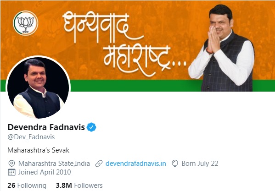Open the devendrafadnavis.in website link
Image resolution: width=275 pixels, height=191 pixels.
[x=135, y=164]
